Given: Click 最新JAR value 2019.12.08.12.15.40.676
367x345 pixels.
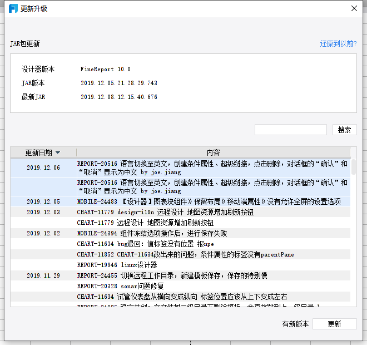Looking at the screenshot, I should [119, 97].
